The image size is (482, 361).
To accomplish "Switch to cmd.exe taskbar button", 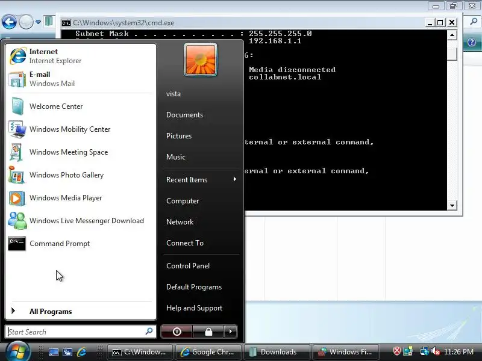I will 140,352.
